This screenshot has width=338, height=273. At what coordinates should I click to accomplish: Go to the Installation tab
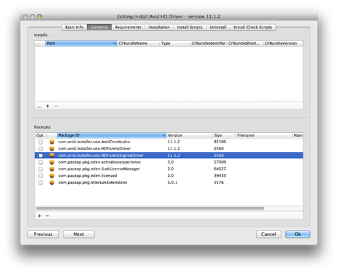159,27
